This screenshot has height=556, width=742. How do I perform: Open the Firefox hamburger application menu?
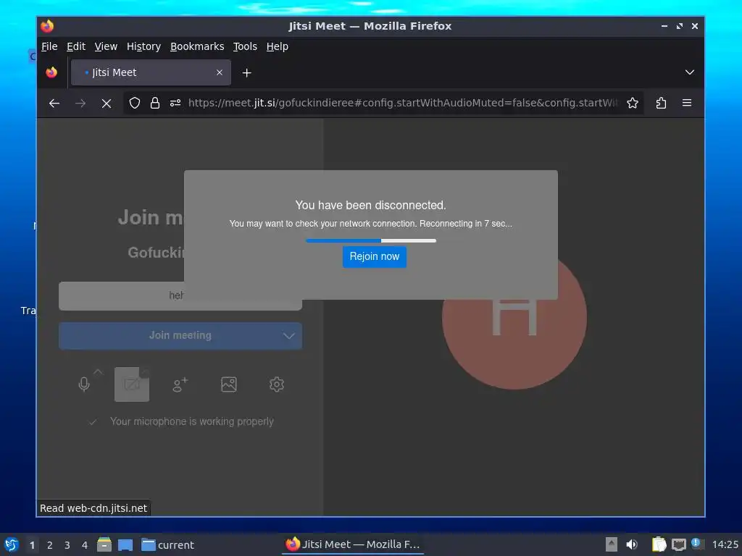click(687, 103)
